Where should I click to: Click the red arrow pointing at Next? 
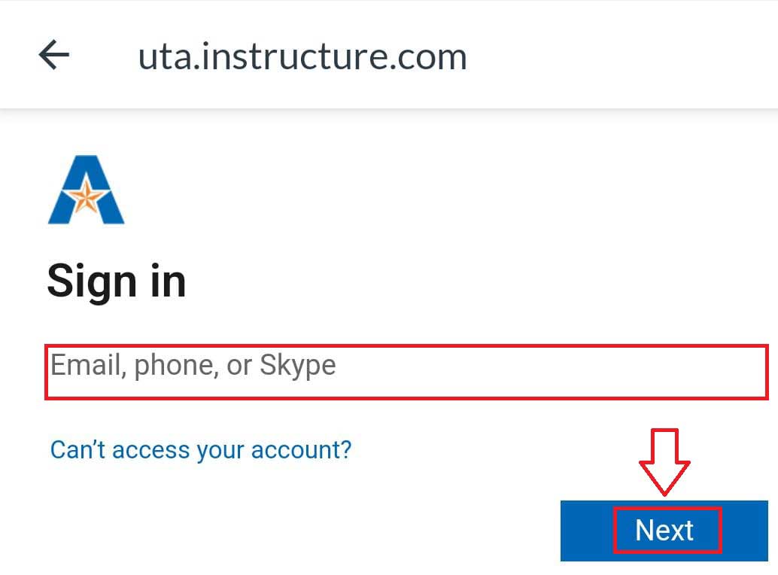point(664,462)
